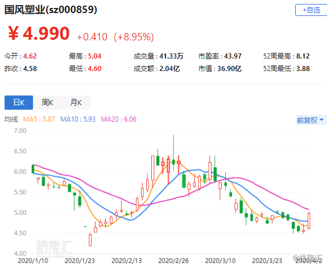Click the tallest green candlestick near 2020/2/26
The height and width of the screenshot is (266, 327).
click(173, 153)
